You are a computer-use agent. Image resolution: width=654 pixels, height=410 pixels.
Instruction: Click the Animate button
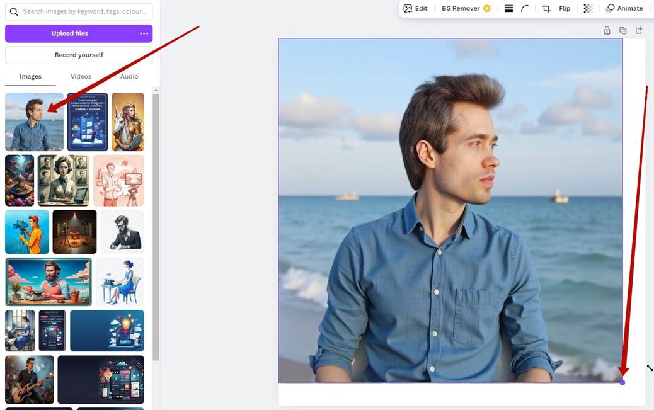click(x=624, y=8)
